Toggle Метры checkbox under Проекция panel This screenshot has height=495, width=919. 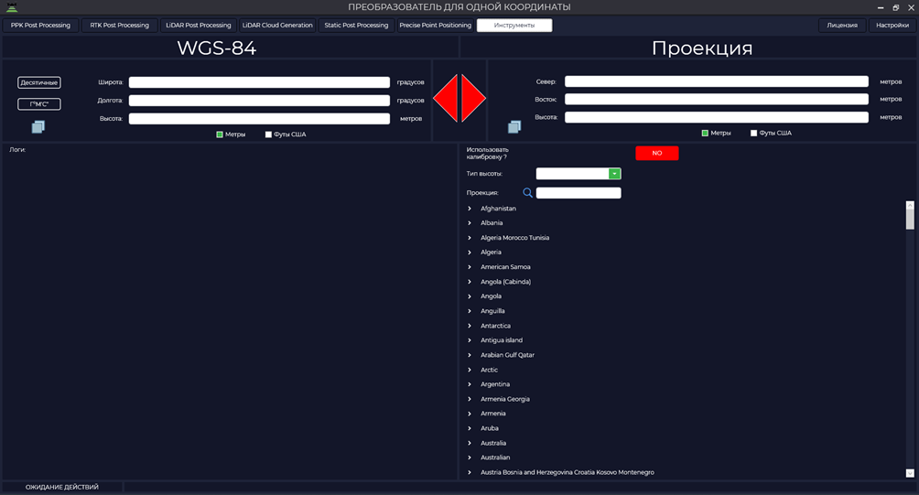pyautogui.click(x=705, y=133)
